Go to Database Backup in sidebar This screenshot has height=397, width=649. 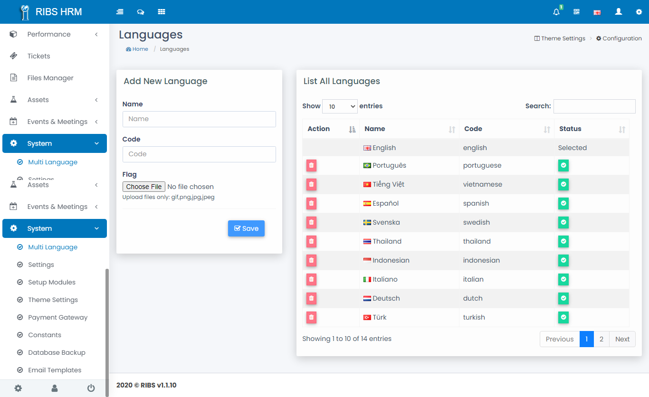(57, 352)
